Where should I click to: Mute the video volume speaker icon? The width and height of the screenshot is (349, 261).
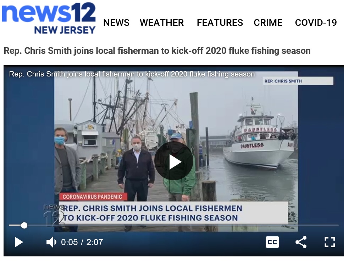(51, 242)
